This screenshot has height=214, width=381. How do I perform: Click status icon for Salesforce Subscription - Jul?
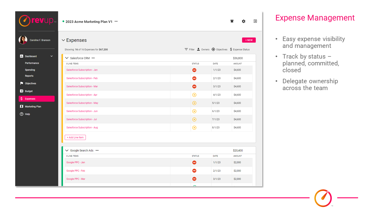pos(194,119)
